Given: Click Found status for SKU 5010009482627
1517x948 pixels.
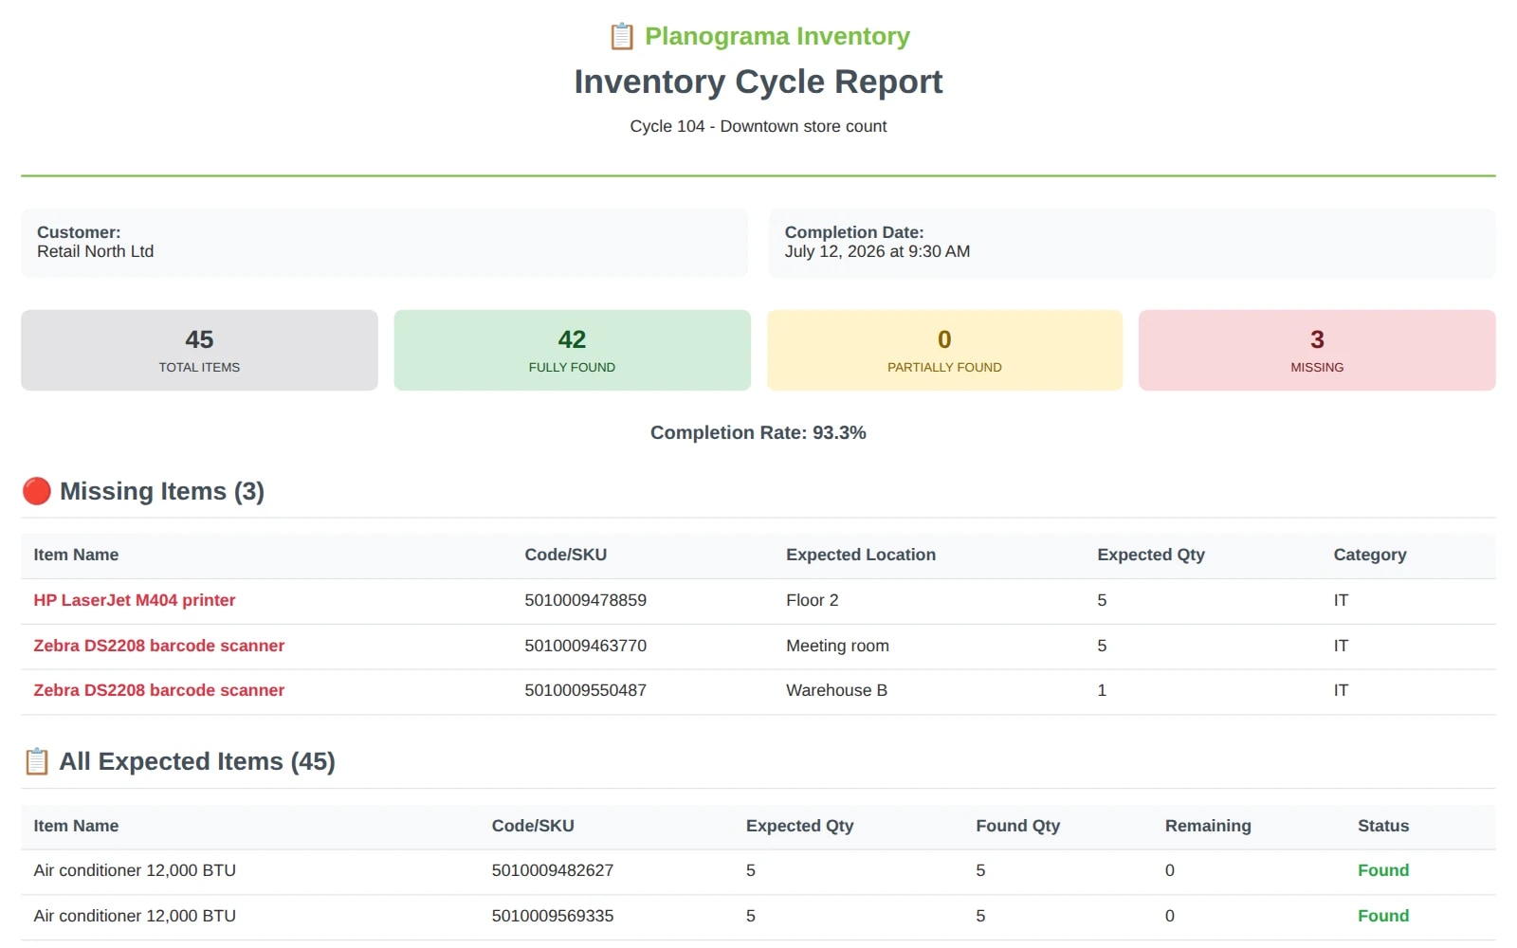Looking at the screenshot, I should pos(1383,870).
